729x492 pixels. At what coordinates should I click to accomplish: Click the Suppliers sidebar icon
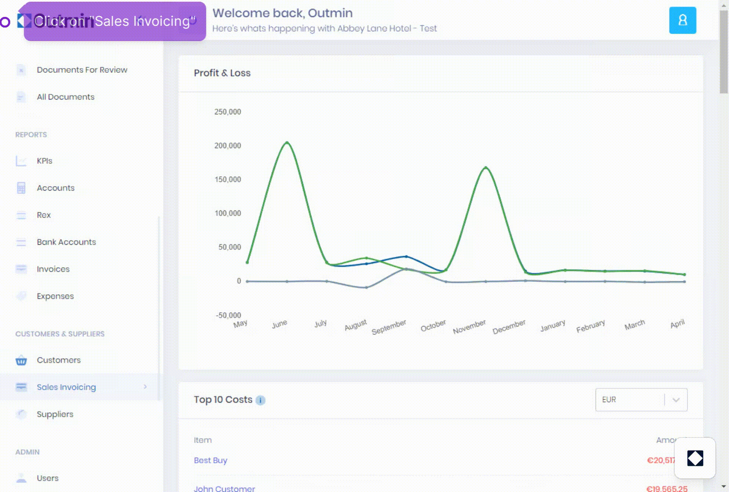click(x=21, y=414)
